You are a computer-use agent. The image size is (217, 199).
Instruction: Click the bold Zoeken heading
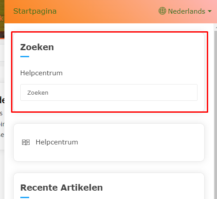click(x=37, y=47)
